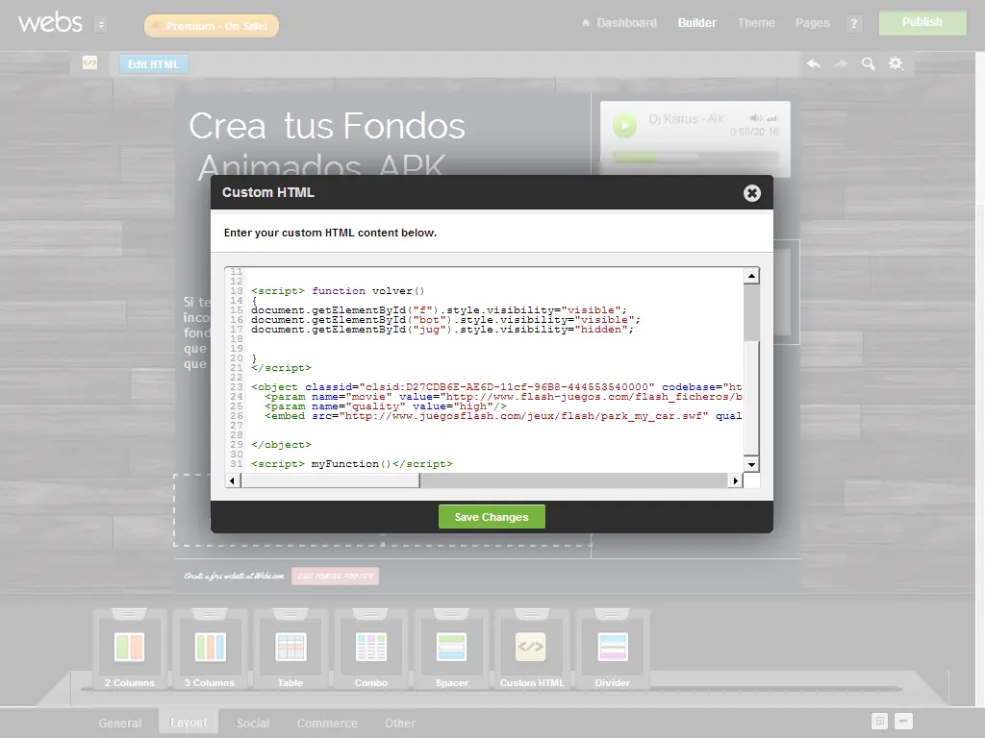Image resolution: width=985 pixels, height=738 pixels.
Task: Open the Pages section
Action: 812,23
